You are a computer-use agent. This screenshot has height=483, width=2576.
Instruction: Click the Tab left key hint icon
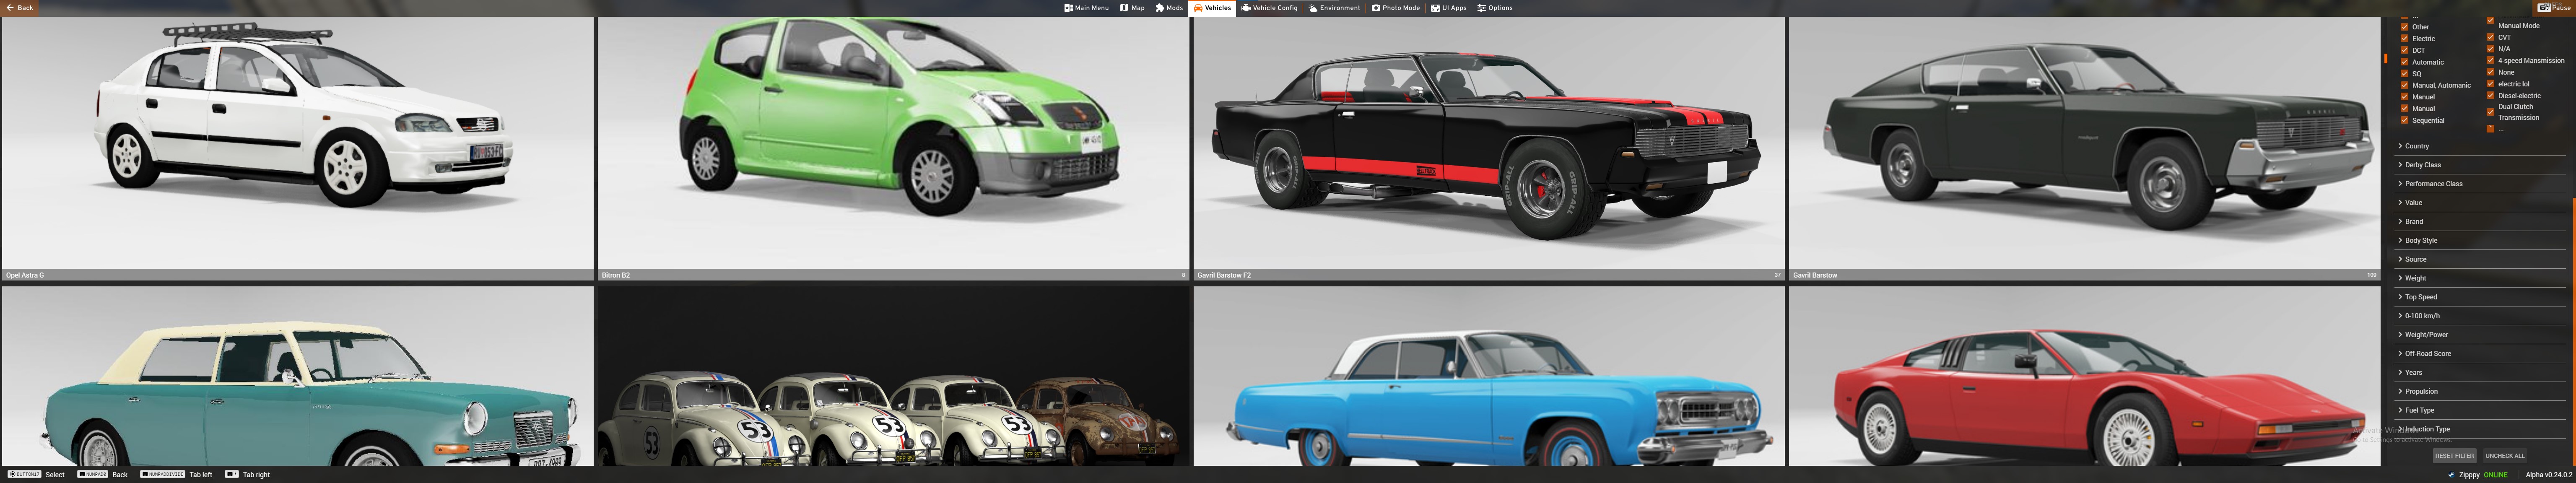pyautogui.click(x=163, y=474)
